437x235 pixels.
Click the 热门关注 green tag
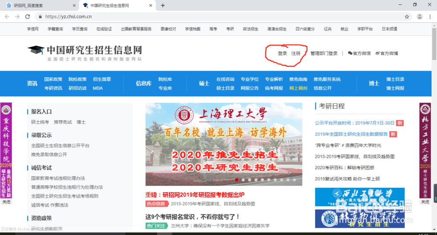pos(156,225)
